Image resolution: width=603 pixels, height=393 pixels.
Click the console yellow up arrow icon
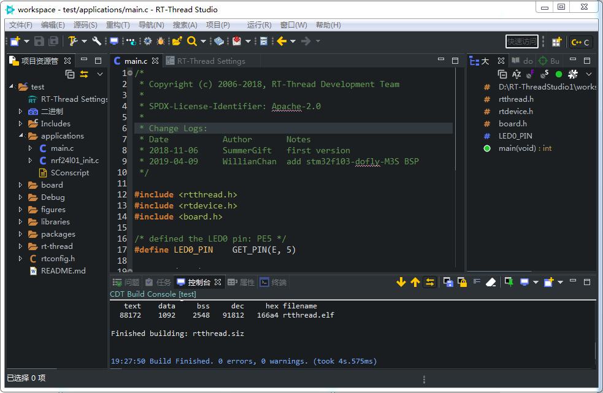tap(415, 282)
